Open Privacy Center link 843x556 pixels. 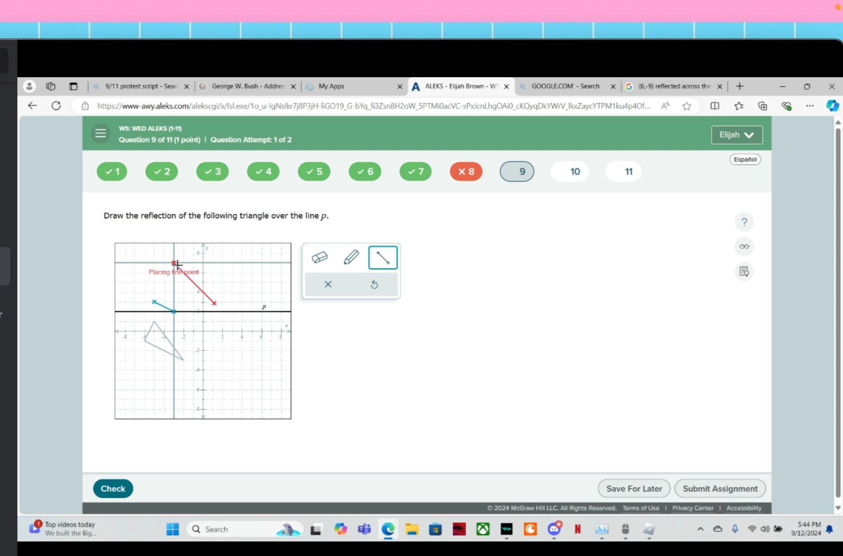(x=693, y=508)
